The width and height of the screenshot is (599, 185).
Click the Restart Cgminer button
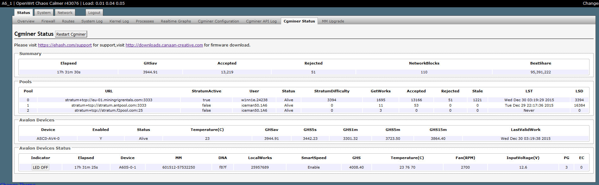[x=71, y=34]
